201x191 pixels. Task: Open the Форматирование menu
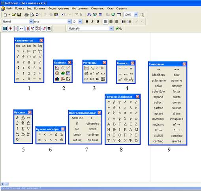pos(59,8)
